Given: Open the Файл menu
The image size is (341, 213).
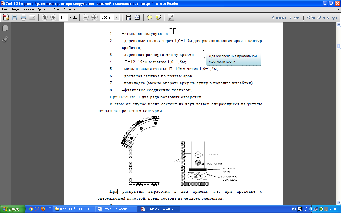Looking at the screenshot, I should pyautogui.click(x=5, y=9).
